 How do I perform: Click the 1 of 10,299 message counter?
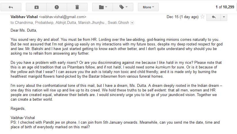225,7
